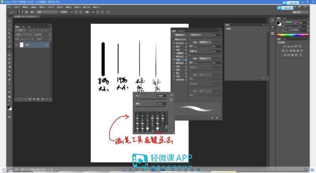316x173 pixels.
Task: Select the Crop tool
Action: click(9, 38)
